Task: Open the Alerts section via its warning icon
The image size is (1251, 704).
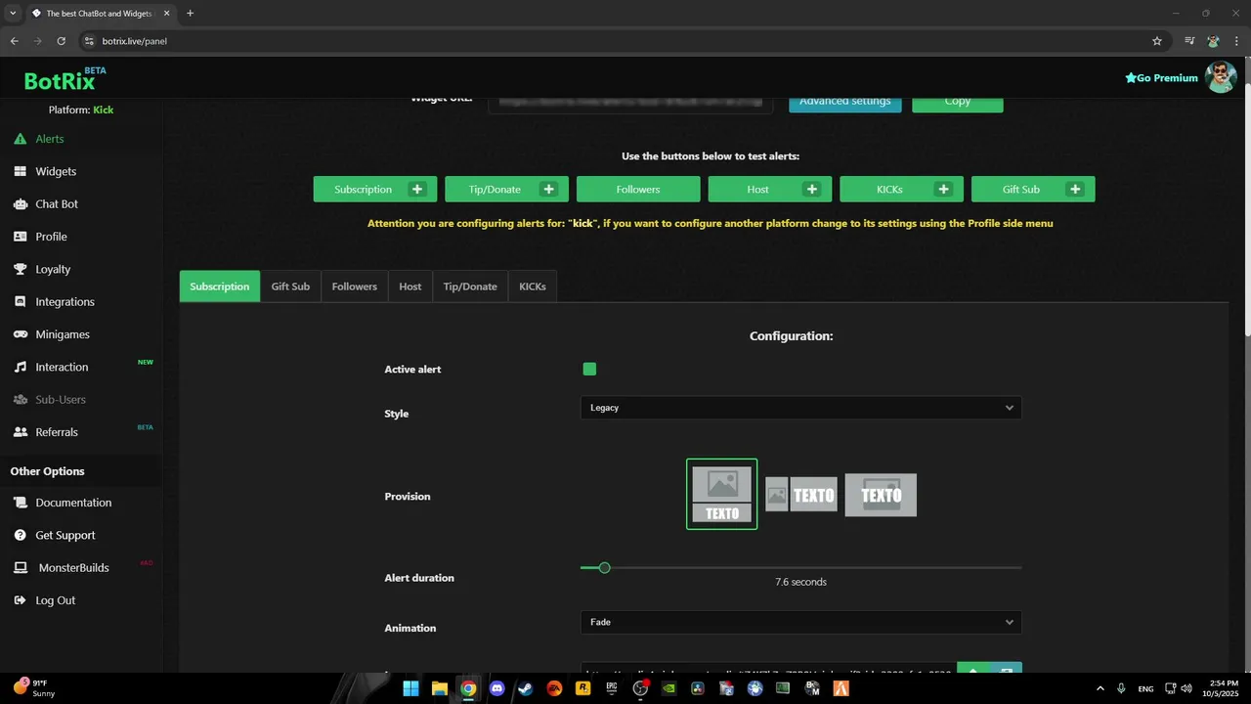Action: click(x=20, y=139)
